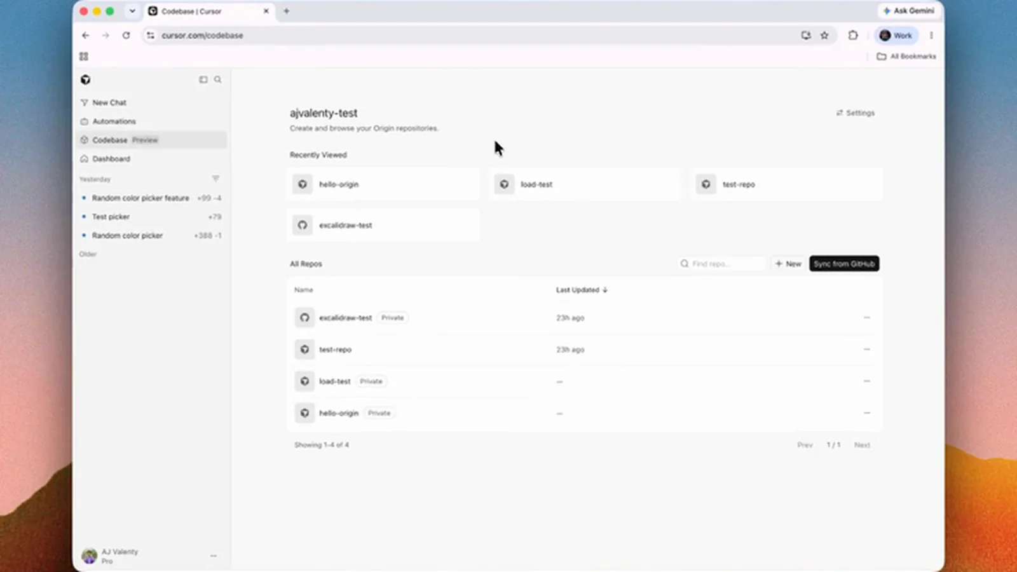
Task: Click the site info icon in address bar
Action: click(x=151, y=36)
